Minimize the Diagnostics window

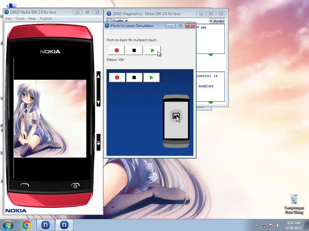(x=201, y=14)
